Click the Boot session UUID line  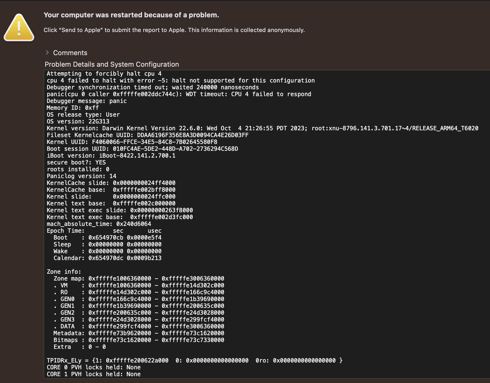[x=142, y=149]
